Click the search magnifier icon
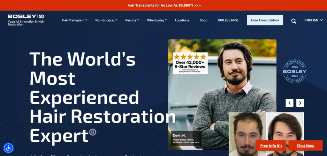This screenshot has width=327, height=156. (294, 21)
